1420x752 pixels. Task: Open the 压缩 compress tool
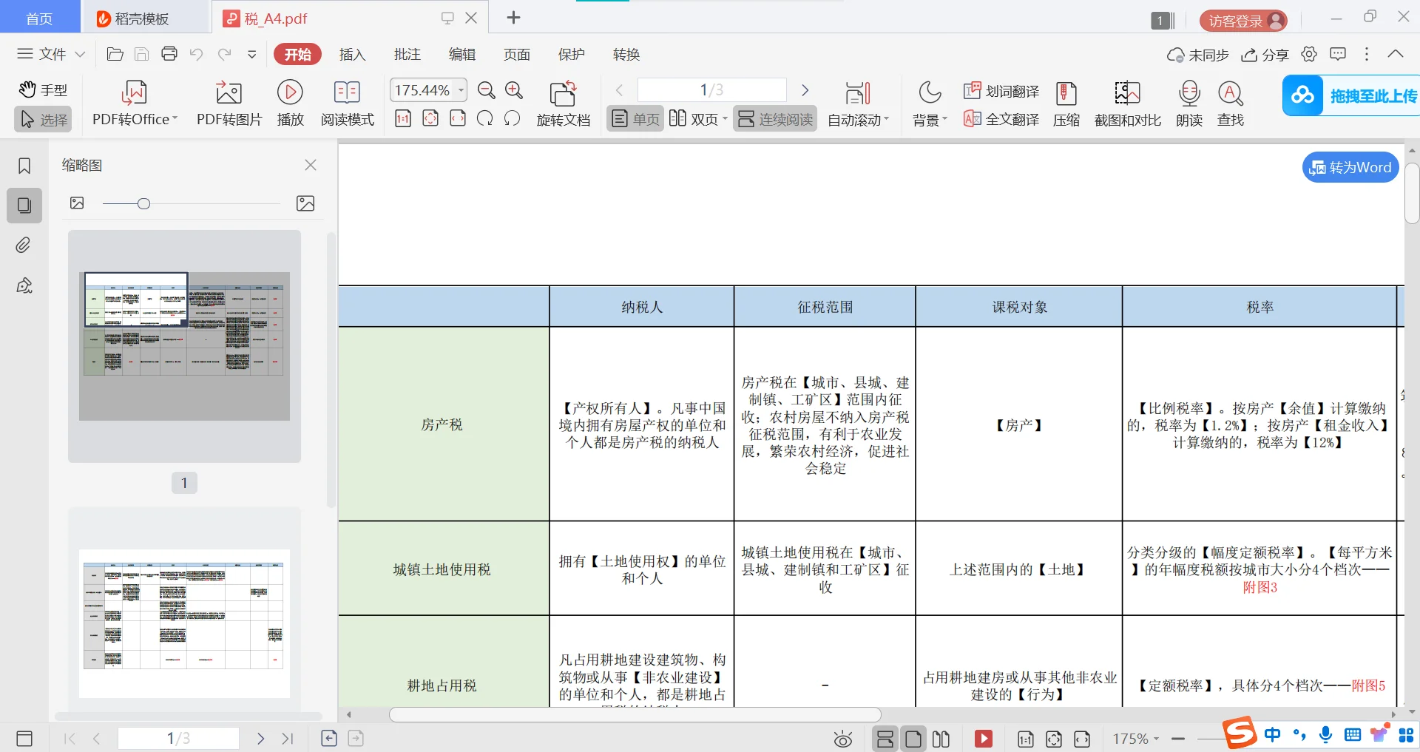(1066, 104)
